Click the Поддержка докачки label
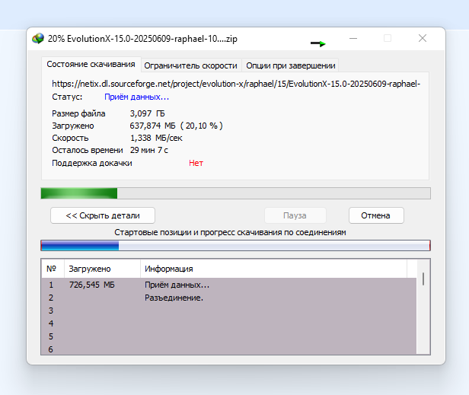The height and width of the screenshot is (395, 469). click(92, 163)
